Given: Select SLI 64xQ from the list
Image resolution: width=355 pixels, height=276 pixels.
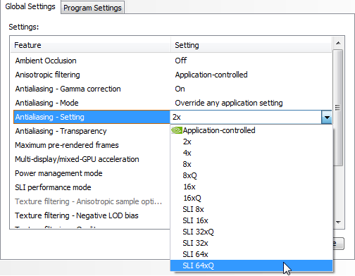Looking at the screenshot, I should point(251,265).
